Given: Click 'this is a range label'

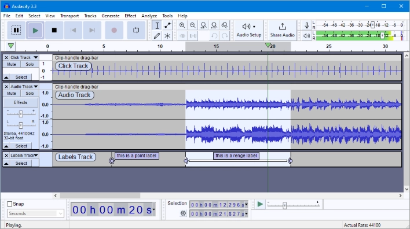Looking at the screenshot, I should click(x=236, y=156).
